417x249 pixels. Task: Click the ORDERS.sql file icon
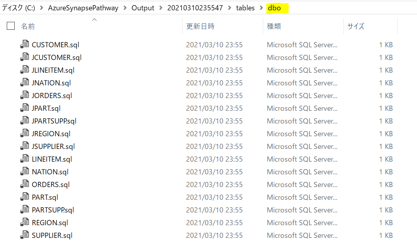coord(25,184)
